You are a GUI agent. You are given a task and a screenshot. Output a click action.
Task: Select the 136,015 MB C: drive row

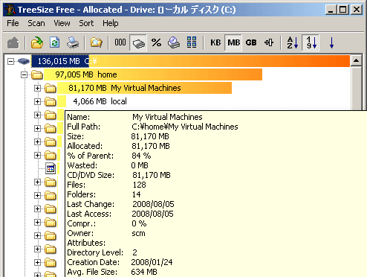[x=190, y=61]
